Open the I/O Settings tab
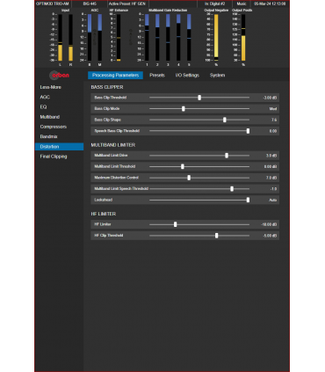The width and height of the screenshot is (325, 372). (187, 76)
